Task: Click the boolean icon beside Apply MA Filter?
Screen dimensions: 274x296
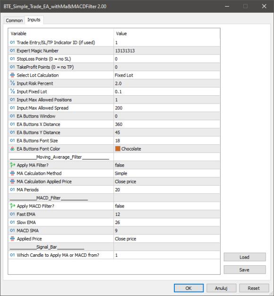Action: tap(12, 165)
